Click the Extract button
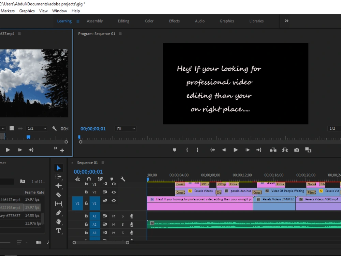 click(x=285, y=150)
